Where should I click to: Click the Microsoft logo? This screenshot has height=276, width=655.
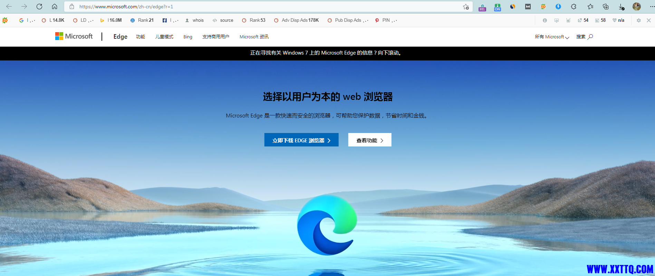coord(74,36)
